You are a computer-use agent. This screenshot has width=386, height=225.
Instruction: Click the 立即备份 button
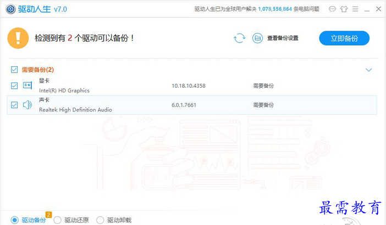tap(344, 38)
